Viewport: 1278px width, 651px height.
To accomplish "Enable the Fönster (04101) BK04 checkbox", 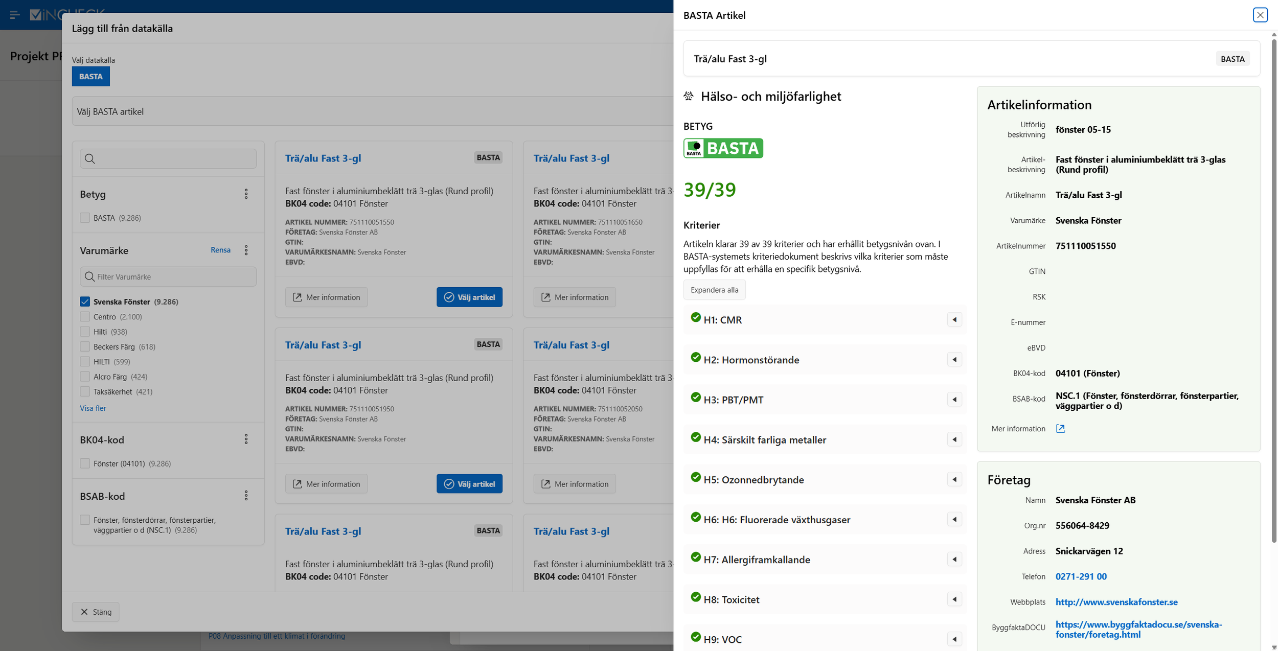I will (85, 463).
